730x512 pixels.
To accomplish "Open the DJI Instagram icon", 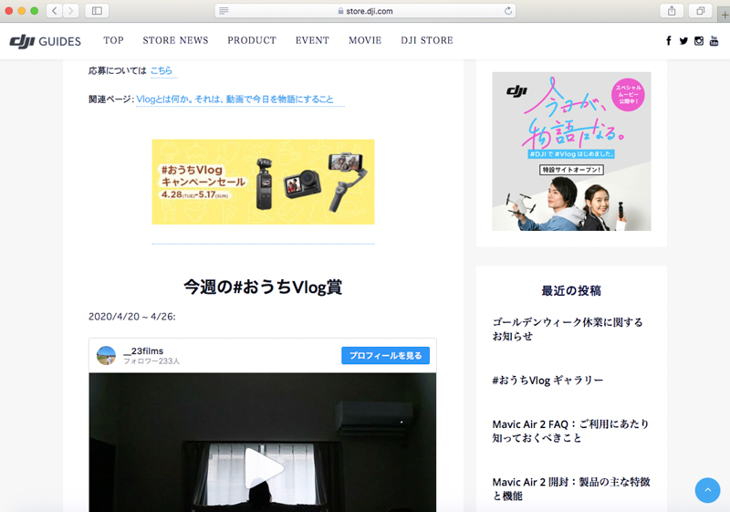I will pyautogui.click(x=699, y=41).
